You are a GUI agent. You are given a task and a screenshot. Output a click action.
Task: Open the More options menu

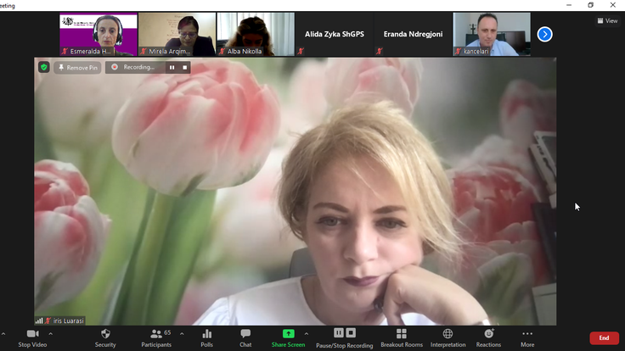527,337
